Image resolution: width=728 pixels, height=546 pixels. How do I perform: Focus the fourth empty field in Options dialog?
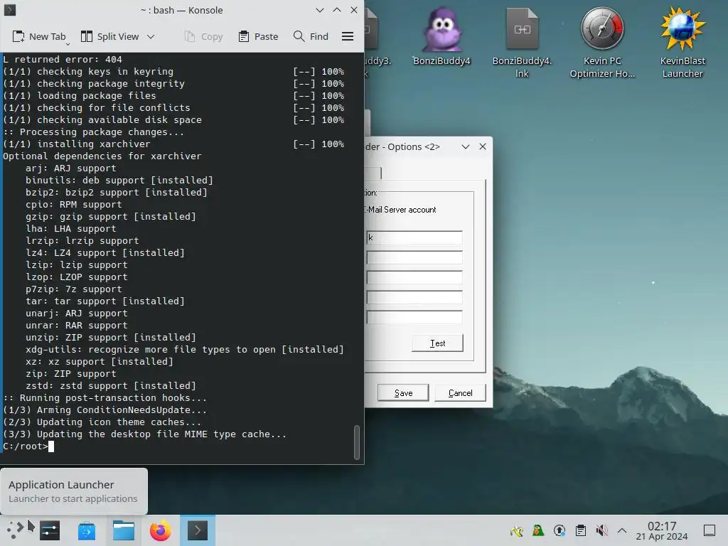414,298
